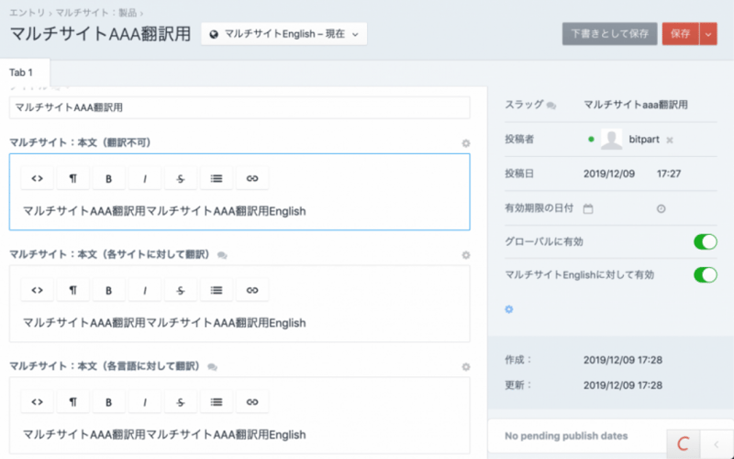Viewport: 734px width, 459px height.
Task: Toggle Italic in the second editor toolbar
Action: (x=144, y=290)
